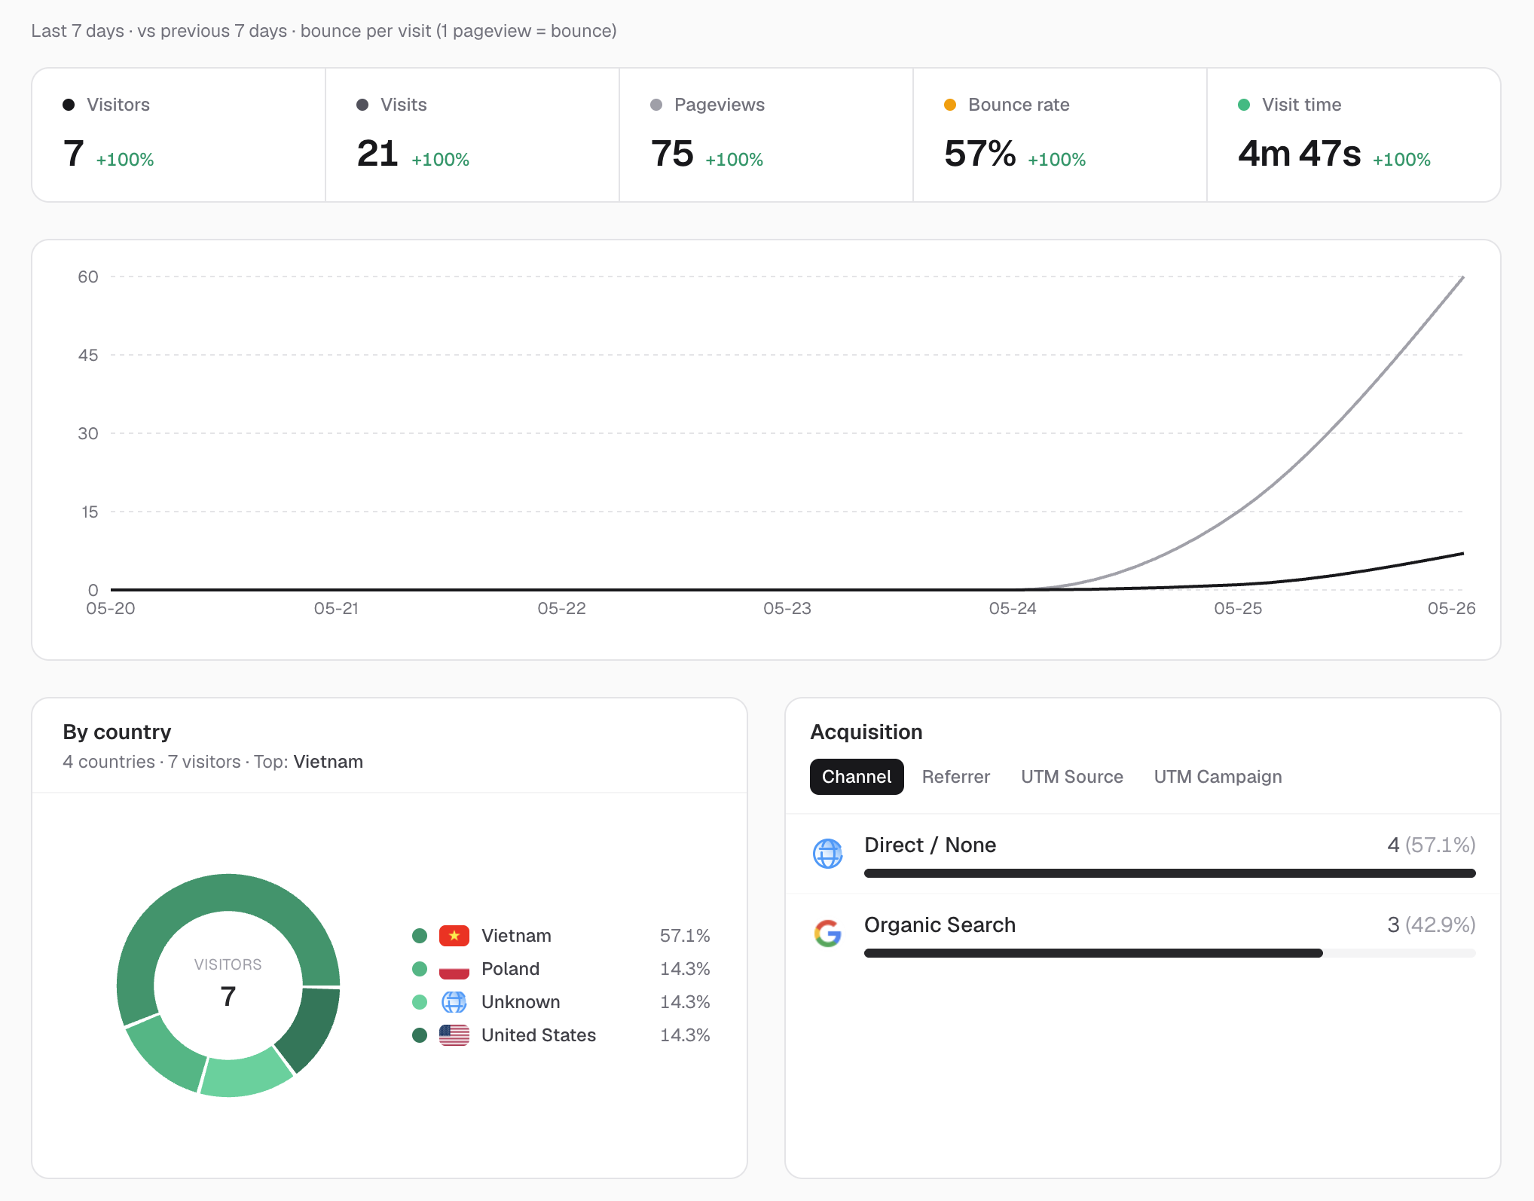Click the By country heading
1534x1201 pixels.
coord(117,732)
